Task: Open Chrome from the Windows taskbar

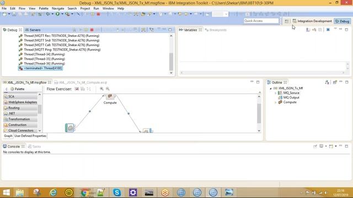Action: pyautogui.click(x=84, y=193)
